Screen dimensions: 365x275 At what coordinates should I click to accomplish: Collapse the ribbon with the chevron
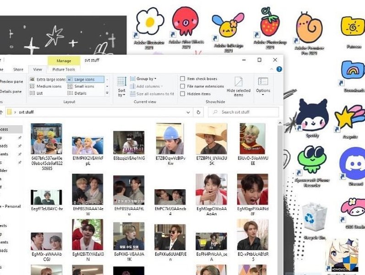coord(272,69)
